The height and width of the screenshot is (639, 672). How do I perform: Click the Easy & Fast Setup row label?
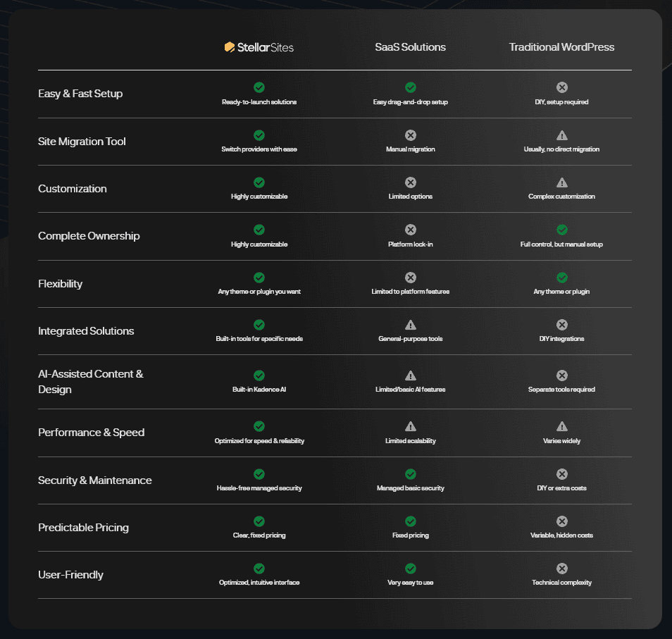80,93
